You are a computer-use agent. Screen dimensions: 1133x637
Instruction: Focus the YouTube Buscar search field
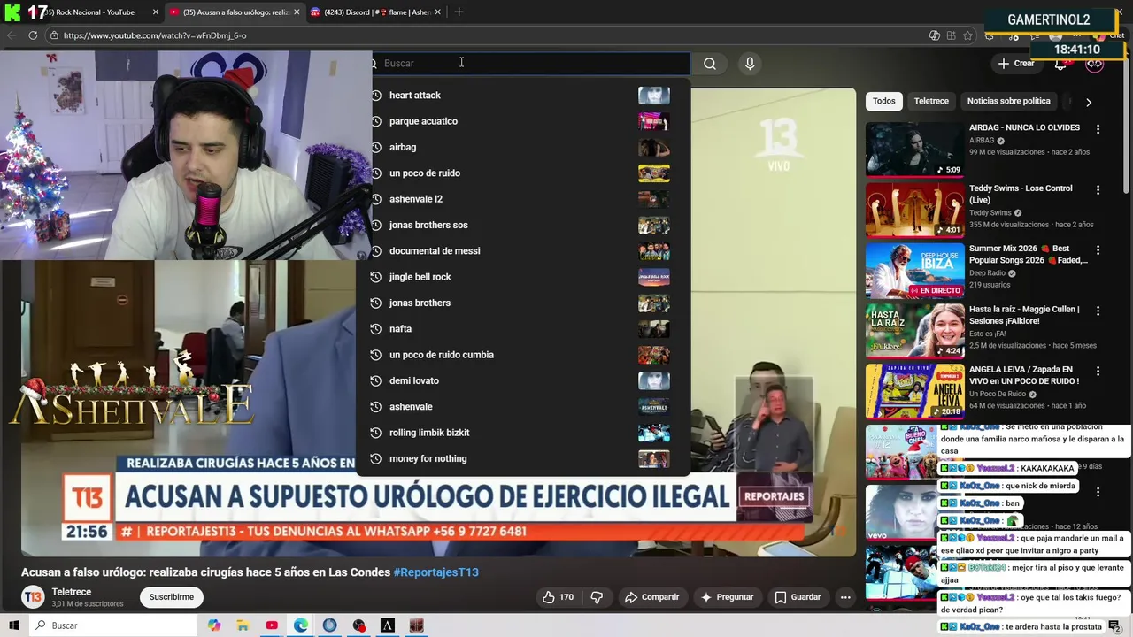click(x=531, y=64)
